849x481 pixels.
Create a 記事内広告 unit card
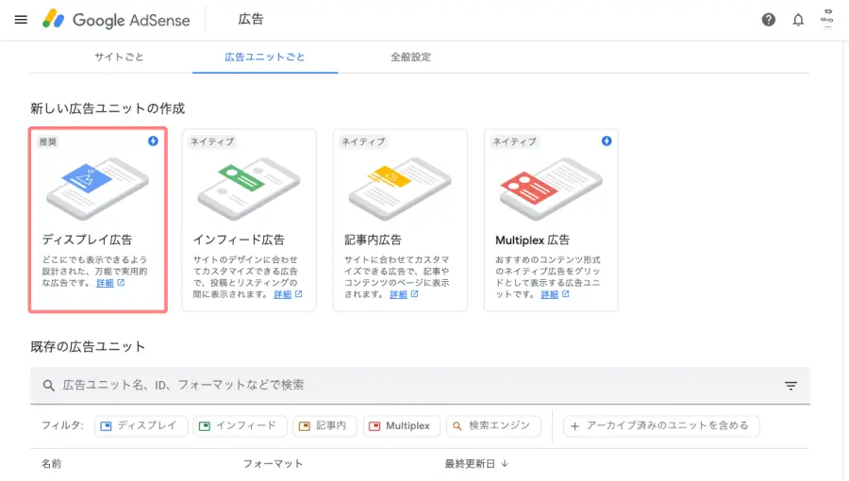pyautogui.click(x=400, y=220)
